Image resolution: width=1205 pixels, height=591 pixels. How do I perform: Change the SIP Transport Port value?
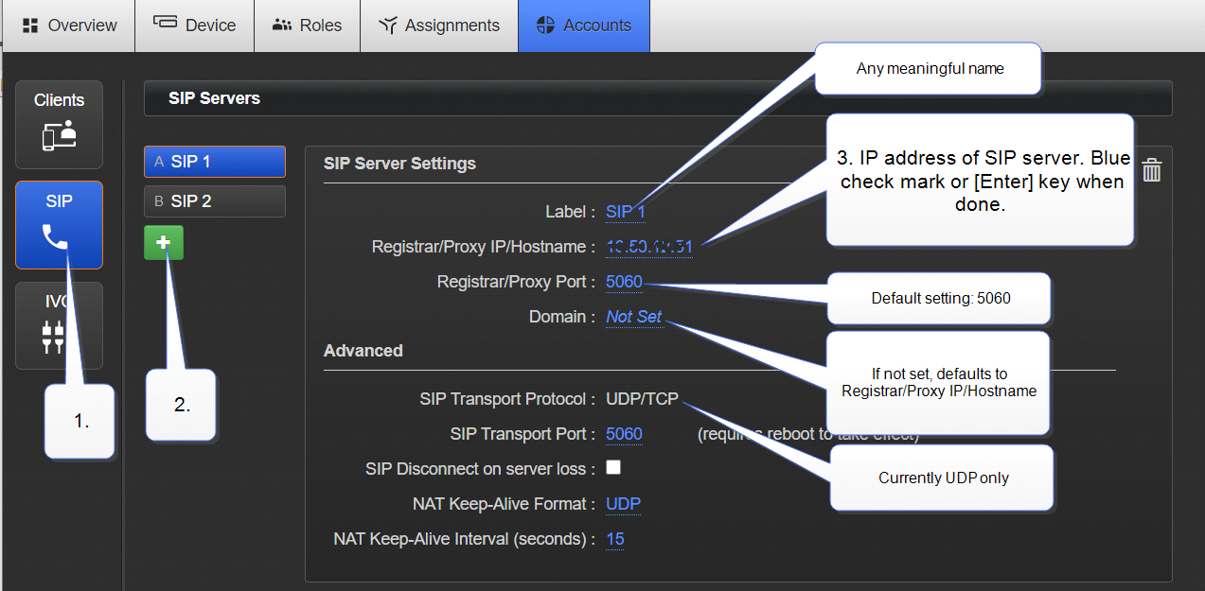tap(624, 434)
